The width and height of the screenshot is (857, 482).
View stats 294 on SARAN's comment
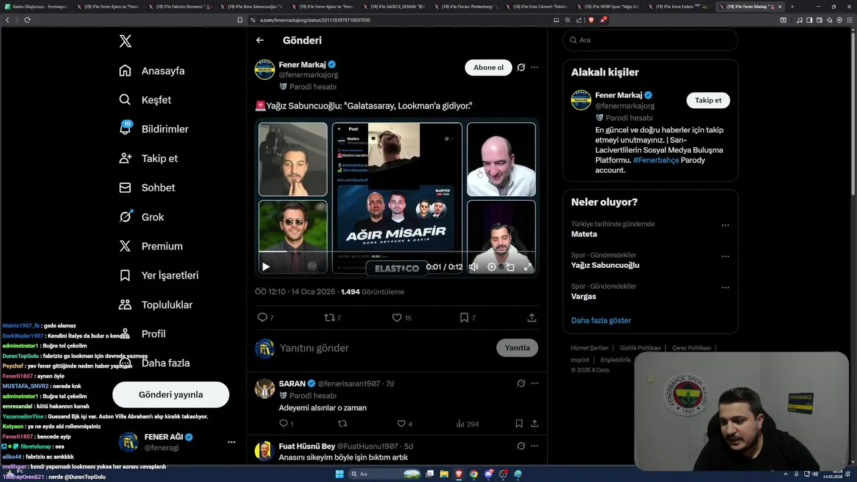467,424
